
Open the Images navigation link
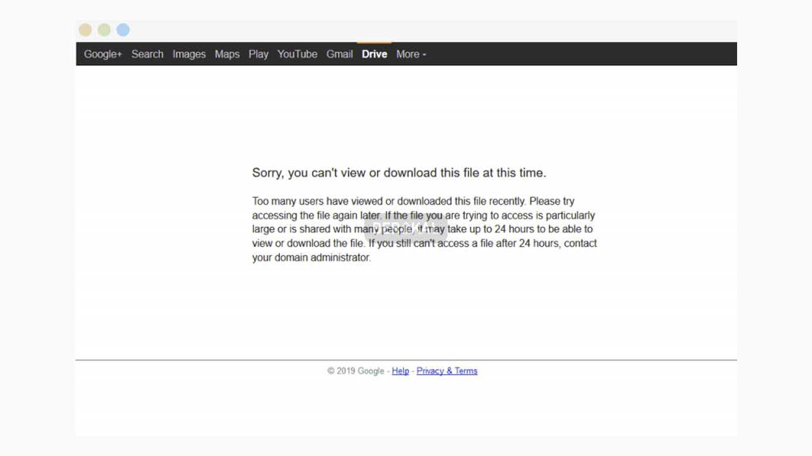[189, 54]
